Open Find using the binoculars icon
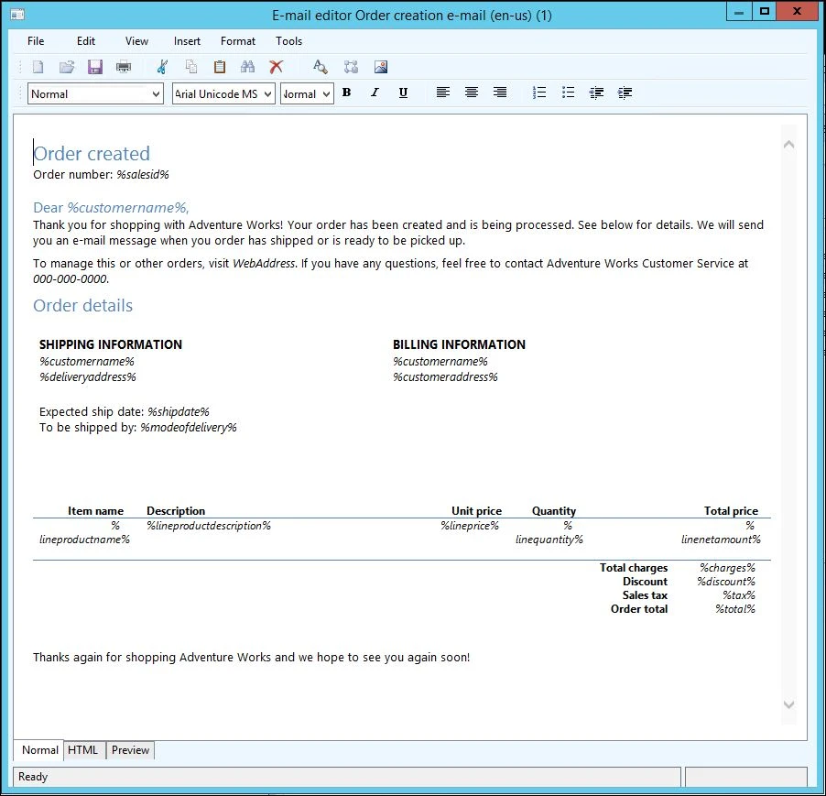Screen dimensions: 826x796 (x=247, y=66)
